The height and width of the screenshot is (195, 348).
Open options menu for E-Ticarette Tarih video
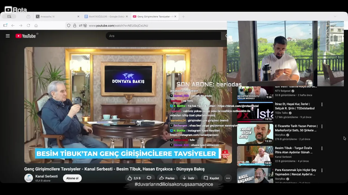(322, 126)
